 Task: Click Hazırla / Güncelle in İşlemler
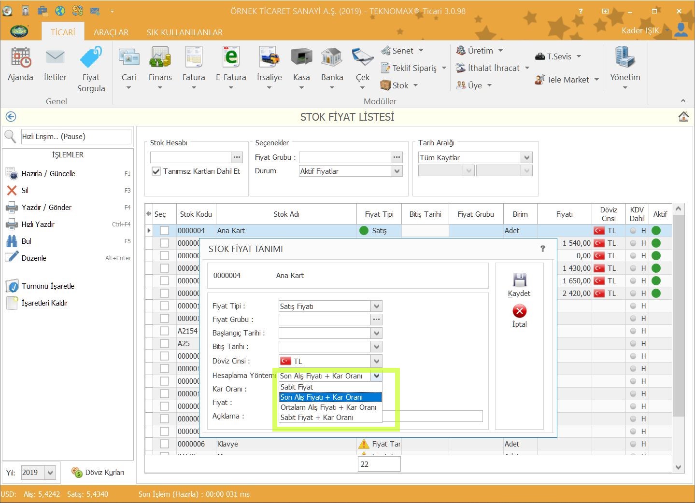click(48, 174)
